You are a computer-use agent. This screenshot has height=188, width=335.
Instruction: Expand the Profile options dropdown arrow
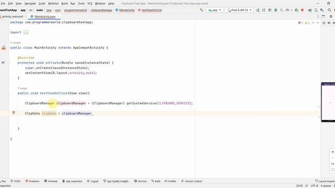[x=292, y=10]
